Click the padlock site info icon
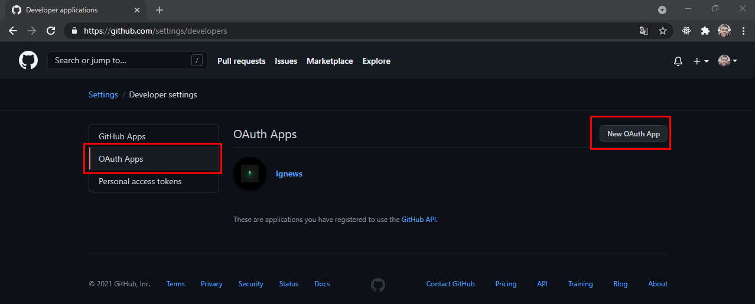This screenshot has height=304, width=755. point(74,31)
